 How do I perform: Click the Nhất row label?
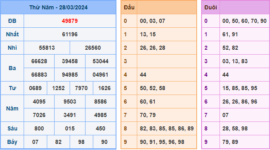[12, 34]
